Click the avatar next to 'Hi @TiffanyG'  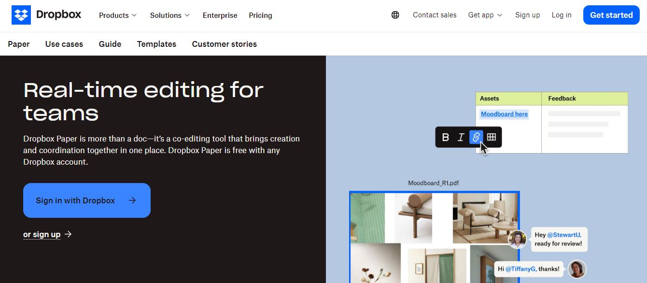pyautogui.click(x=577, y=269)
